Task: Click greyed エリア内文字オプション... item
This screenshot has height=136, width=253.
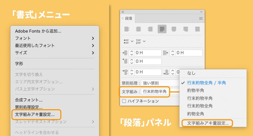Action: (55, 82)
